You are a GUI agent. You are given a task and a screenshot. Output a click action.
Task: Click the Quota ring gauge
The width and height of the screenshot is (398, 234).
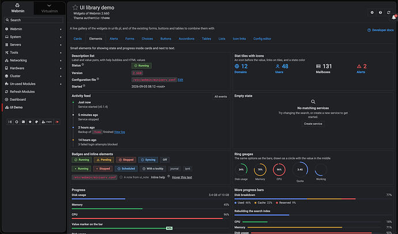pyautogui.click(x=300, y=169)
